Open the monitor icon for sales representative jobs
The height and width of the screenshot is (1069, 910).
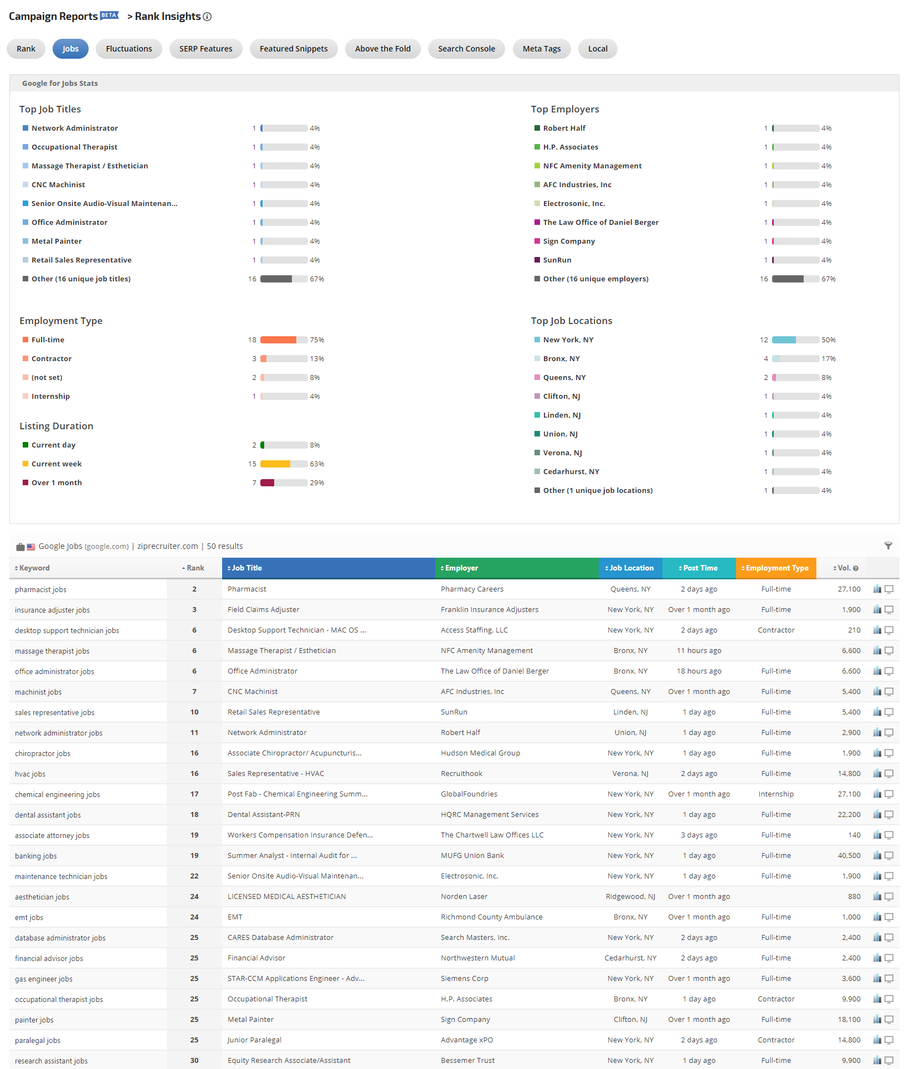(889, 712)
